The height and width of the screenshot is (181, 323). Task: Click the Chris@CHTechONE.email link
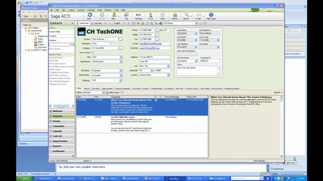pyautogui.click(x=151, y=44)
